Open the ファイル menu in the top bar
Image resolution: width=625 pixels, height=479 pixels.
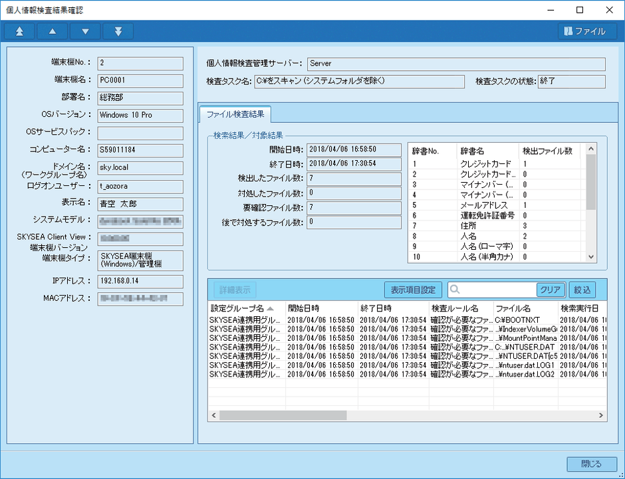click(587, 31)
